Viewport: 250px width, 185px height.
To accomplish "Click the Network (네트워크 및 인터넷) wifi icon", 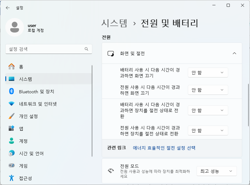I will click(x=12, y=104).
